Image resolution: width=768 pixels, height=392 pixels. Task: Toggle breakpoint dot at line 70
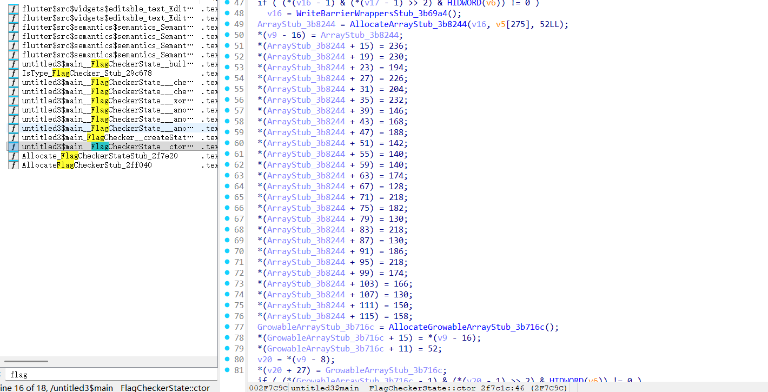(x=227, y=251)
